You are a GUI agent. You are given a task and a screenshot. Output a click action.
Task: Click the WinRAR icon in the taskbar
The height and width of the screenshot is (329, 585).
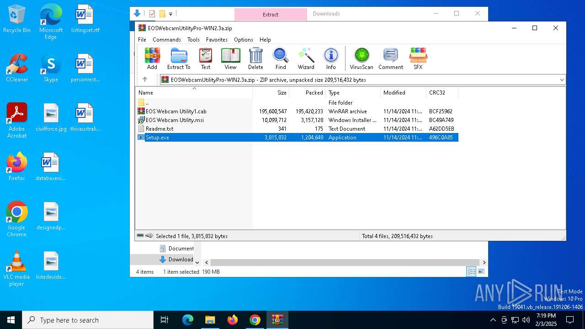(x=277, y=320)
